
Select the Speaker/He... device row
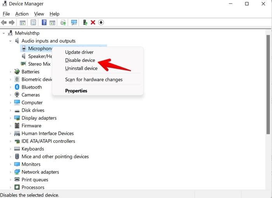coord(37,56)
